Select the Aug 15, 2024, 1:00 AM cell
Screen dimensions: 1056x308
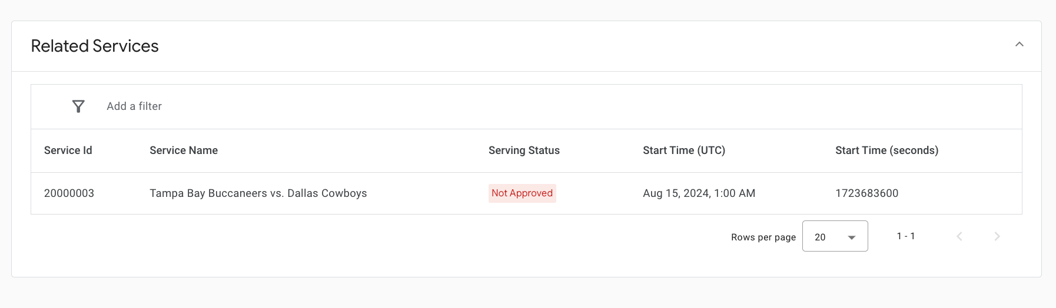coord(699,193)
